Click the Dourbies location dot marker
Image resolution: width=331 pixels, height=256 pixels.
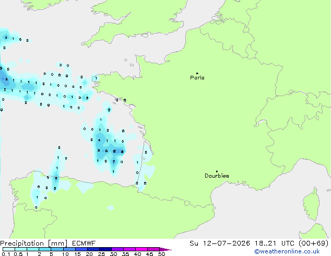pyautogui.click(x=217, y=171)
